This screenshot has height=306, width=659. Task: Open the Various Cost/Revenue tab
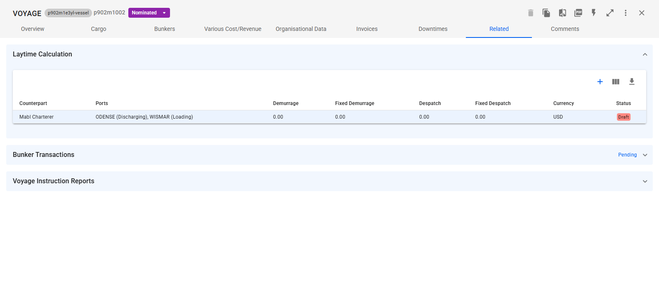233,29
